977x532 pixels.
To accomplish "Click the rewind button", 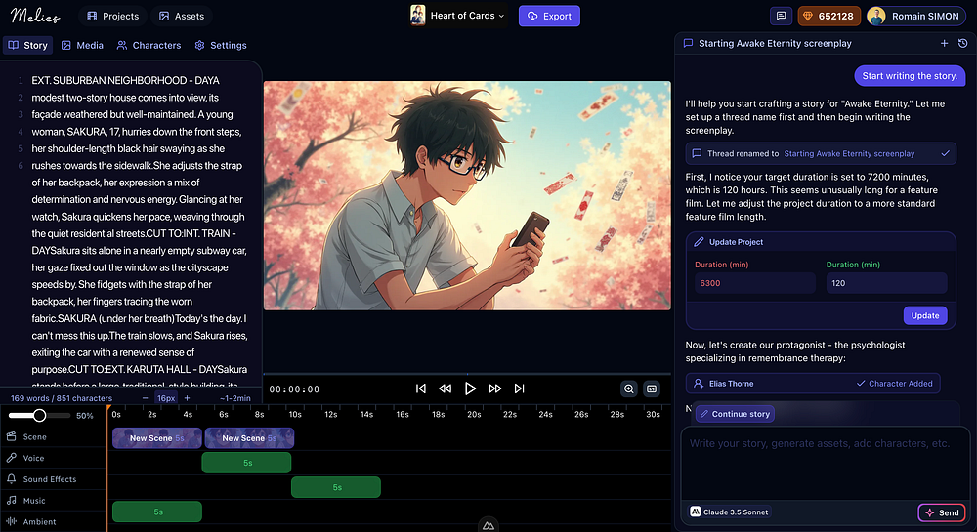I will [x=445, y=389].
